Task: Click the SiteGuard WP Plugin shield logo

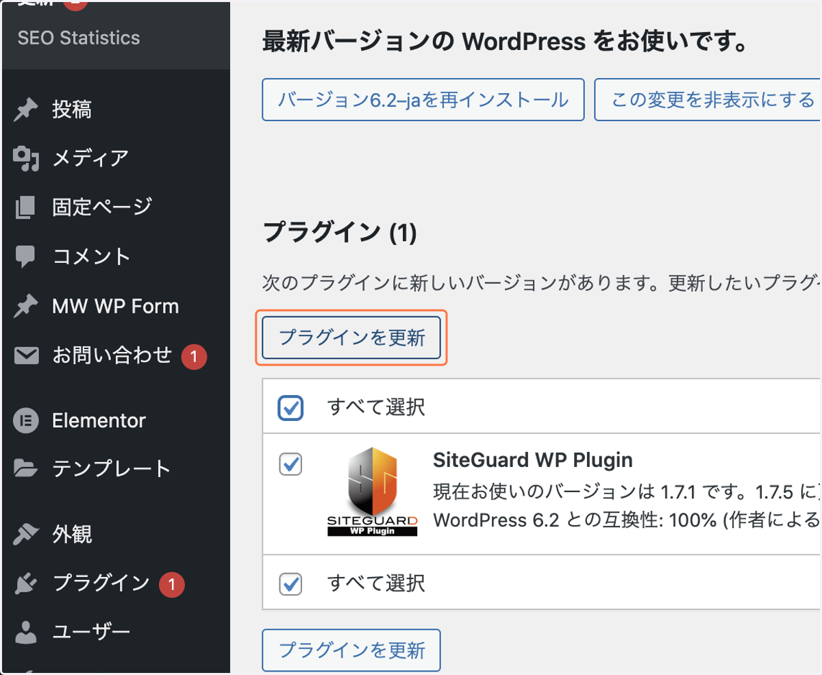Action: [x=372, y=492]
